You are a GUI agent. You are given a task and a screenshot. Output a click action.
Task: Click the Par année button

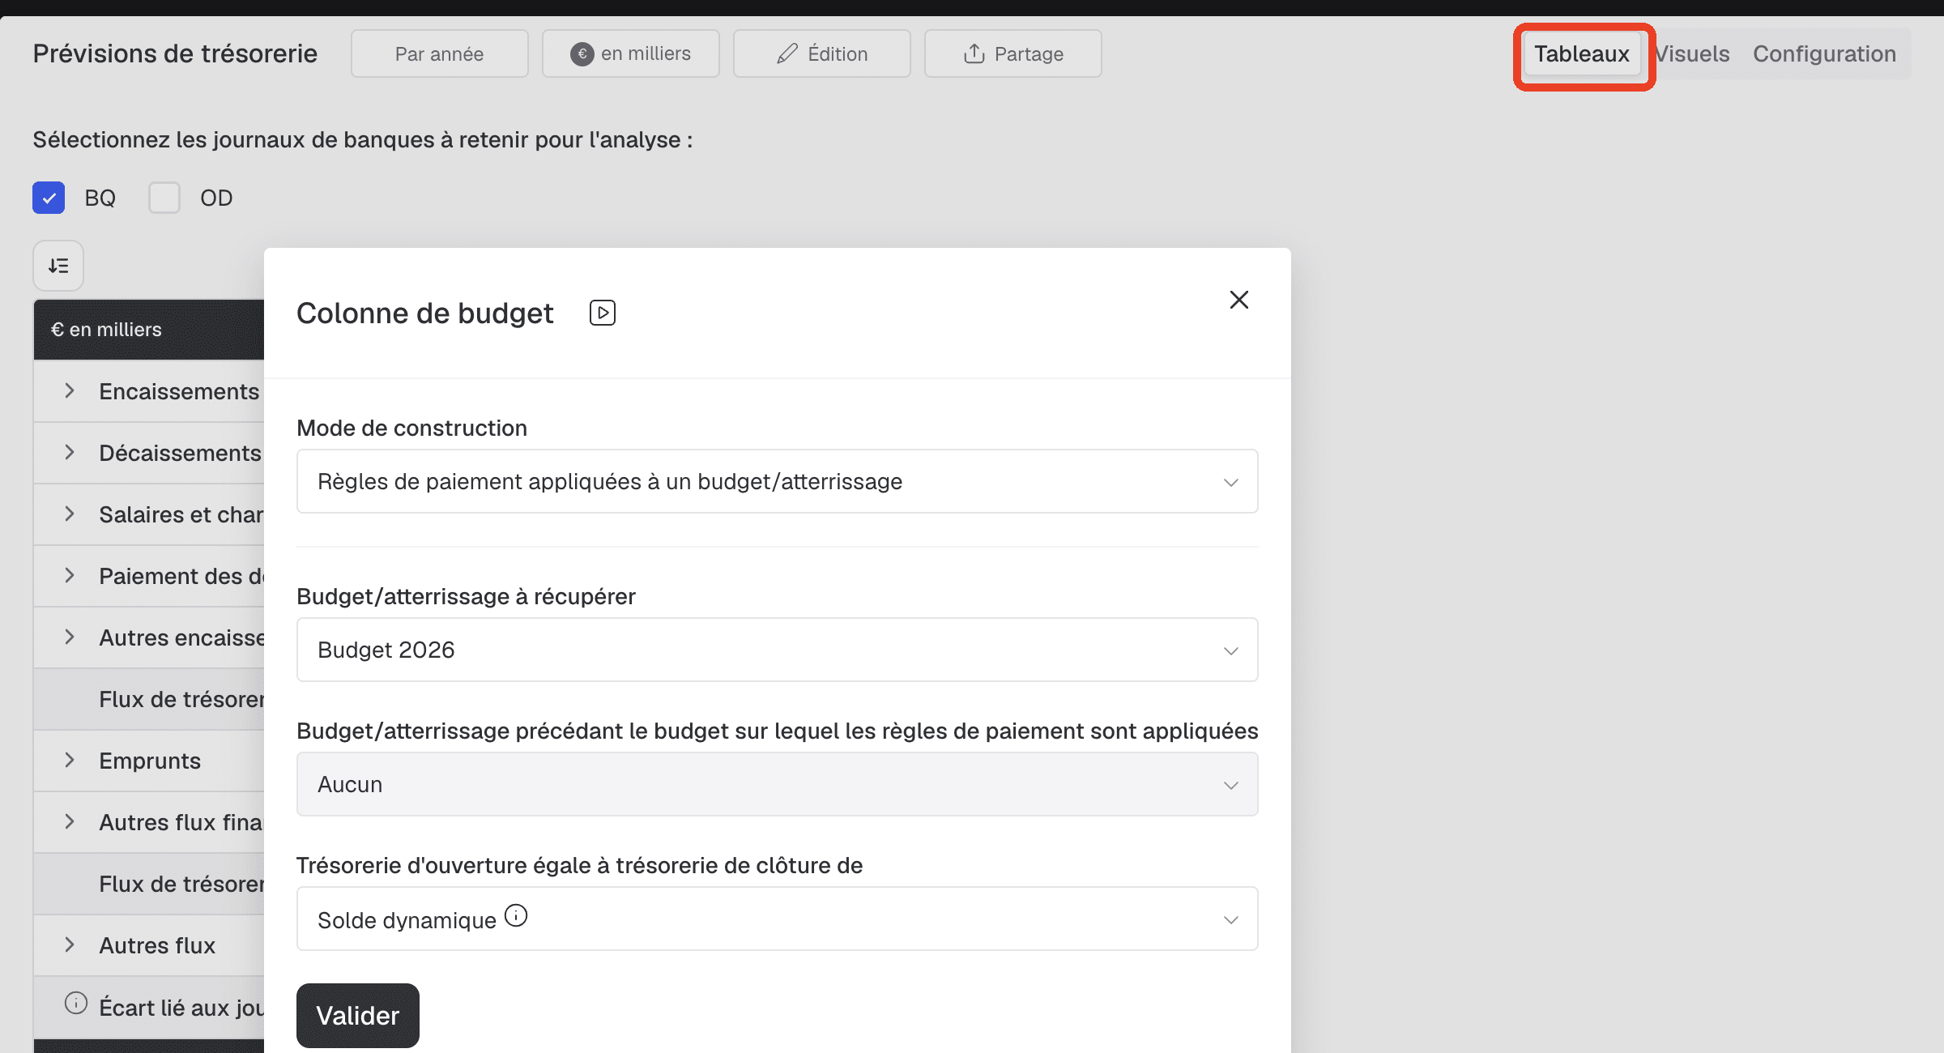click(439, 53)
